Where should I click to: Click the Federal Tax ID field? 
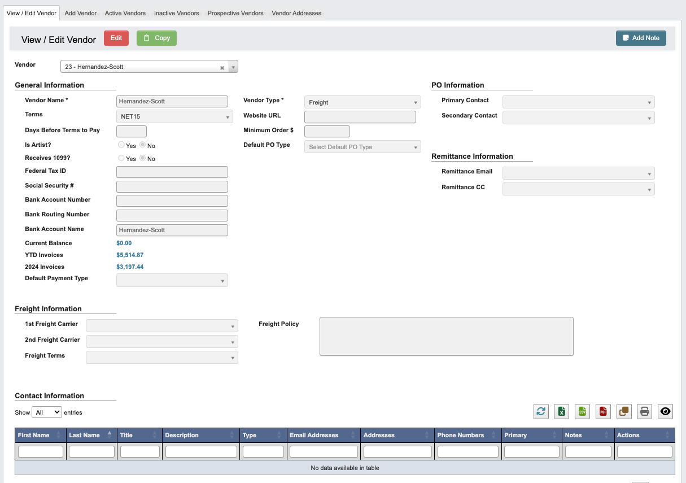[x=172, y=172]
